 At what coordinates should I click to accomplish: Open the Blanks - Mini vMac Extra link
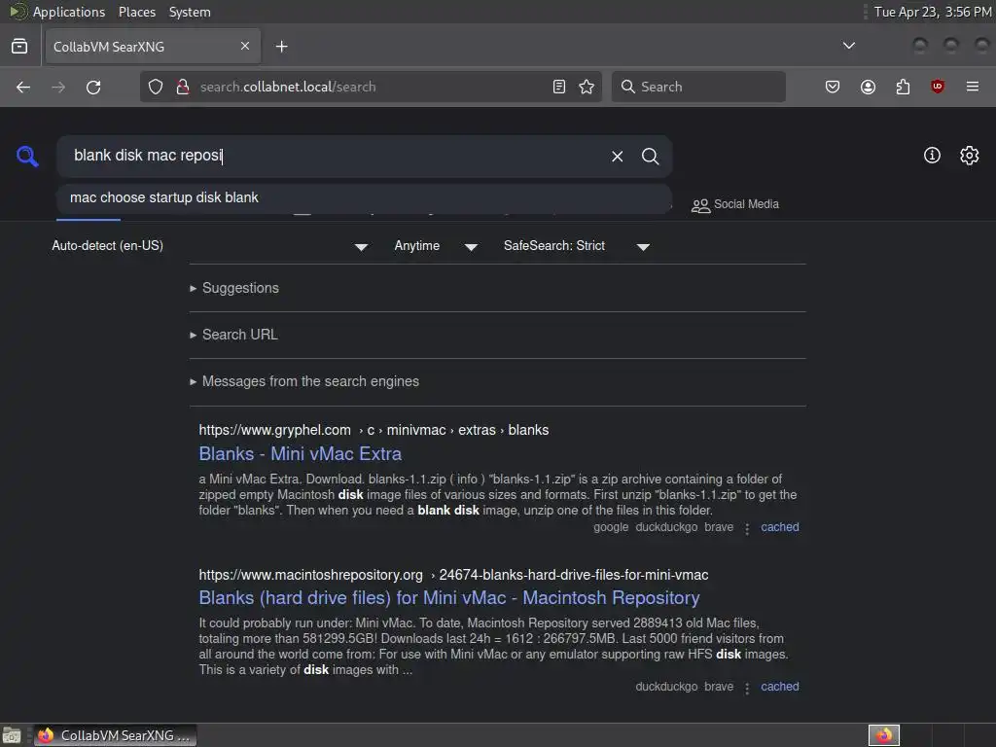click(x=300, y=453)
